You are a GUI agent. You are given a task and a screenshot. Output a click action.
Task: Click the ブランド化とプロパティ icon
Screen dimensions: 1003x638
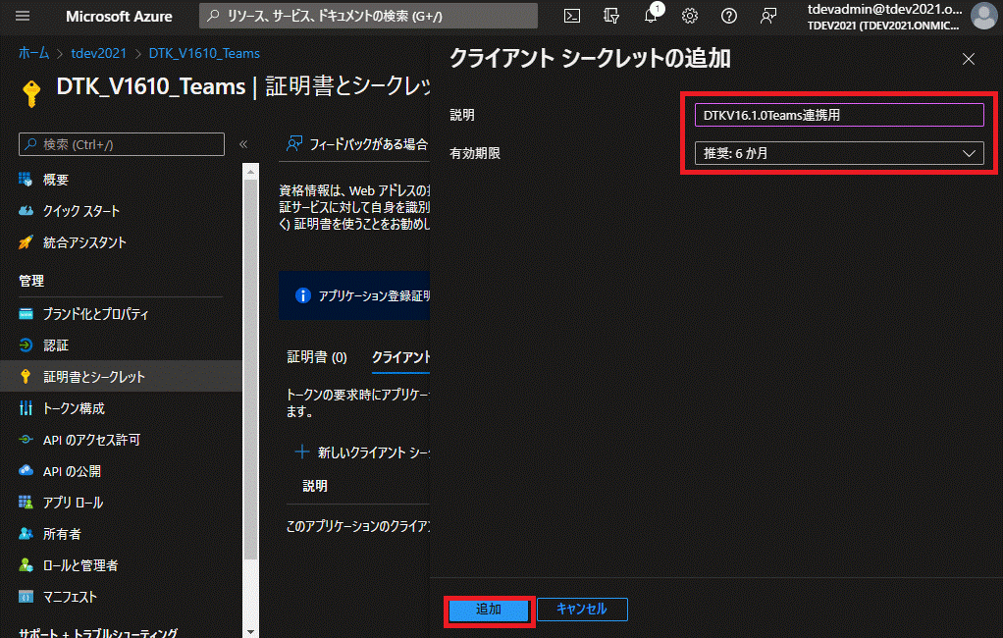click(26, 313)
